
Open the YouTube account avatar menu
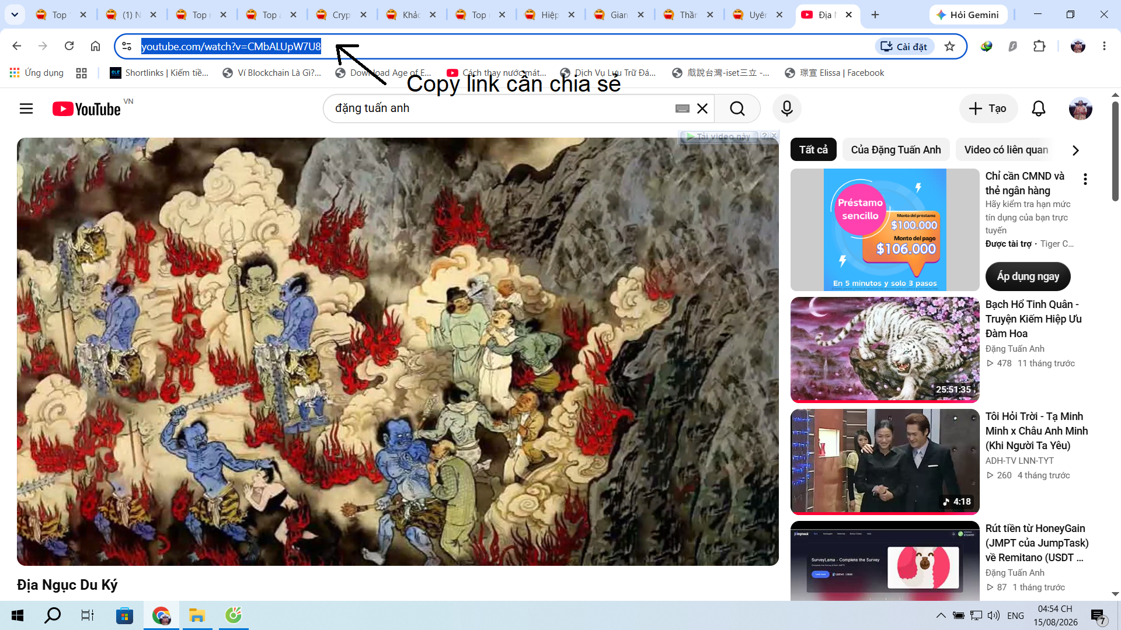pos(1081,108)
